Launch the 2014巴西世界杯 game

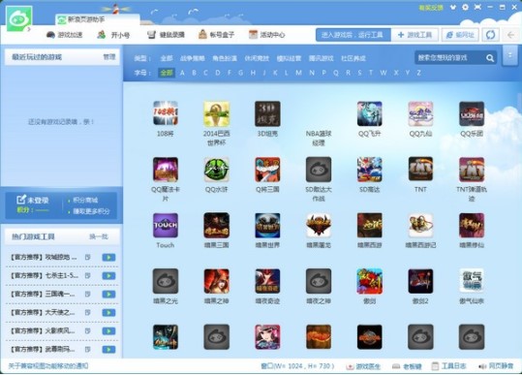click(x=216, y=113)
